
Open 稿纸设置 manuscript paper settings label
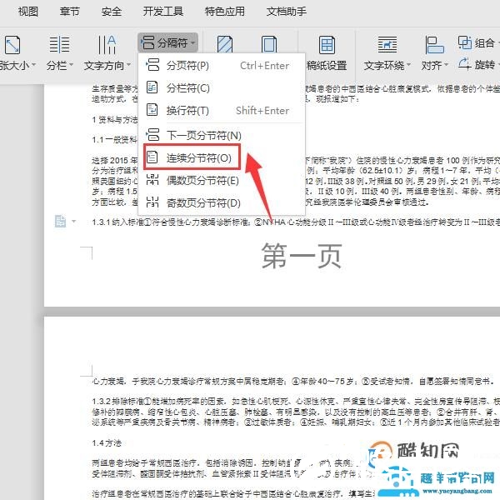(327, 65)
